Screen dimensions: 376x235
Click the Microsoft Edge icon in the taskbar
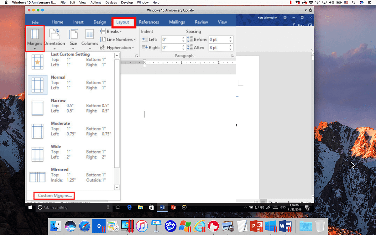tap(129, 207)
